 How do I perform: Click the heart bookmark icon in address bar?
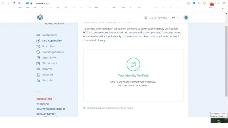pos(204,3)
